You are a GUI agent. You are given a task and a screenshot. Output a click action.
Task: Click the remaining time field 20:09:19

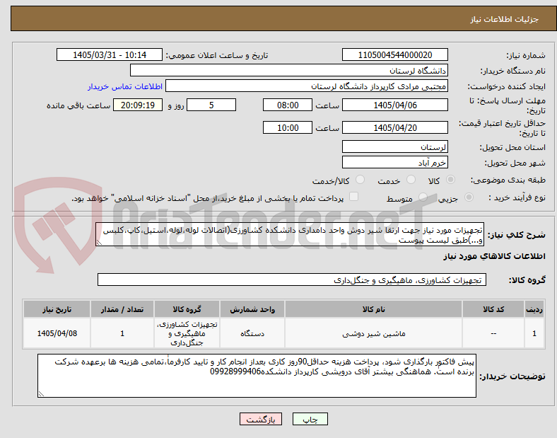(138, 105)
